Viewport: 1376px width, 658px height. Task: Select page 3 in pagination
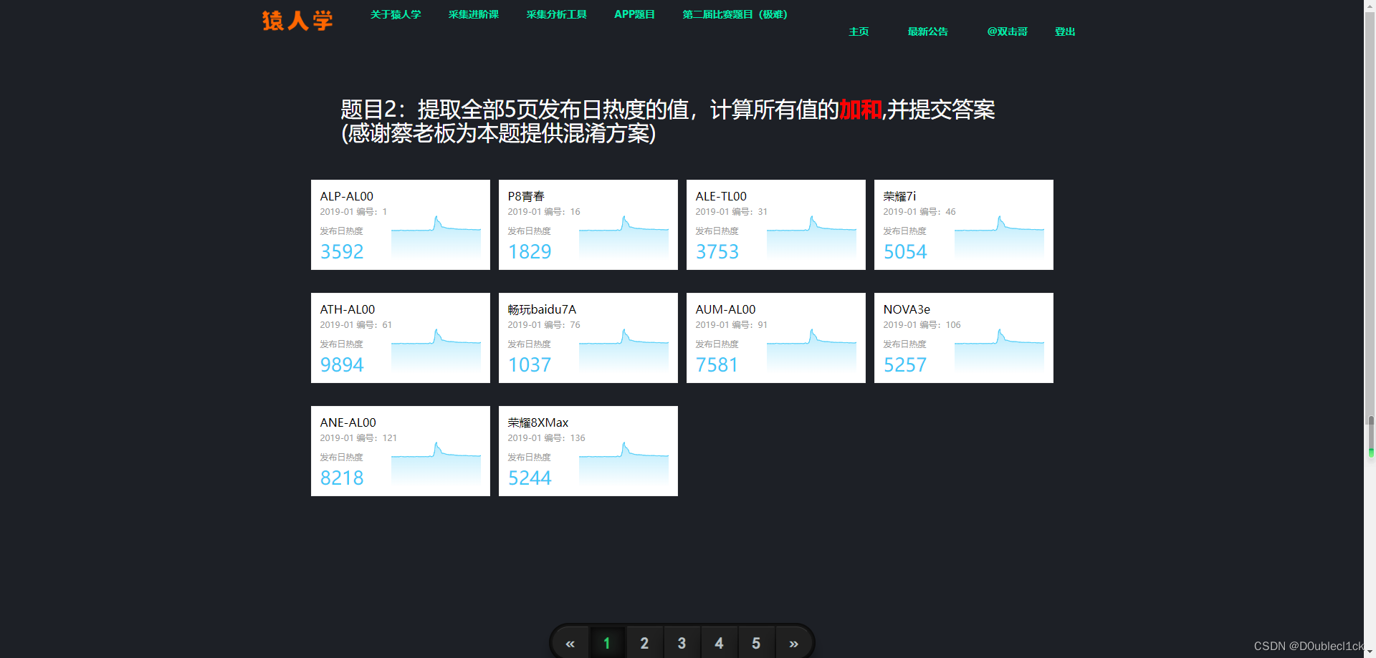[682, 643]
